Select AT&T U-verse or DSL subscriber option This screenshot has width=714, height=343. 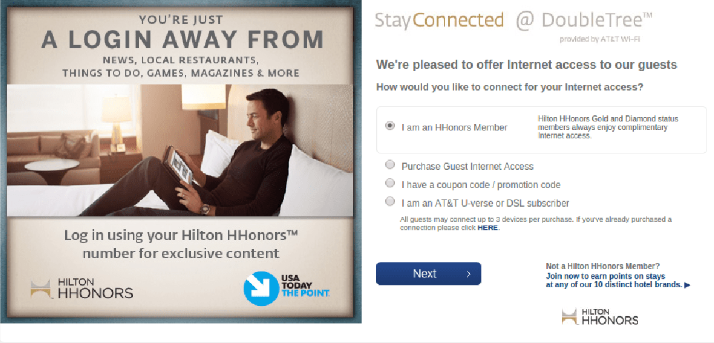pyautogui.click(x=390, y=201)
